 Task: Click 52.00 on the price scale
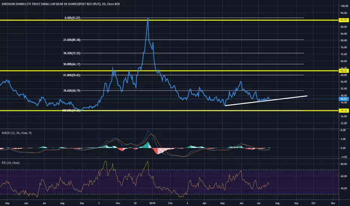pos(344,89)
